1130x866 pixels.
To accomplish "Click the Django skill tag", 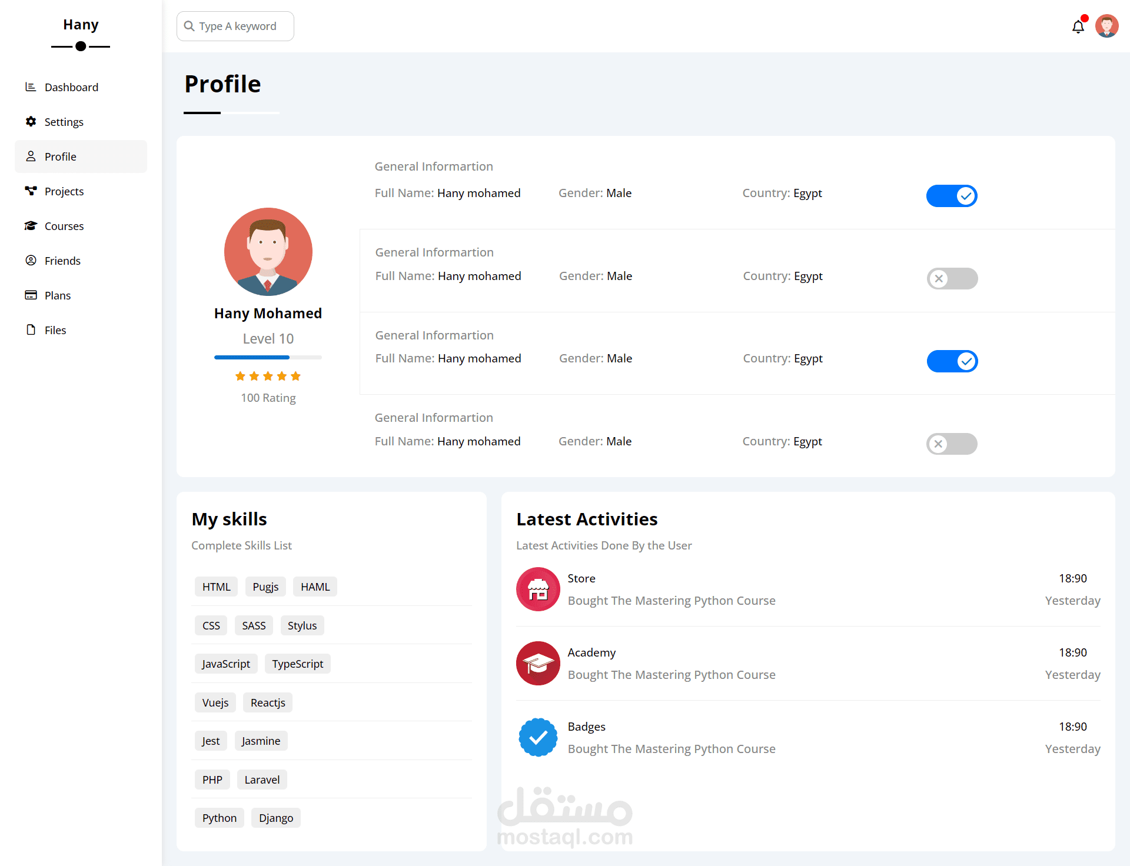I will click(275, 818).
